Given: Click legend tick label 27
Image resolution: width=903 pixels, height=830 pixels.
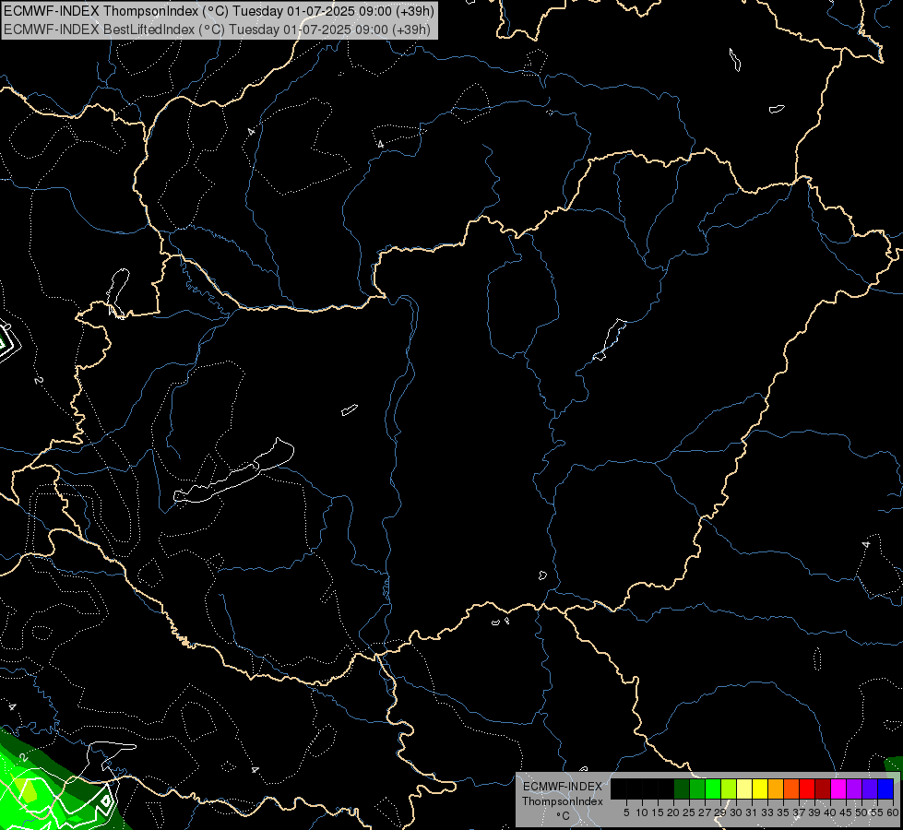Looking at the screenshot, I should pos(705,812).
